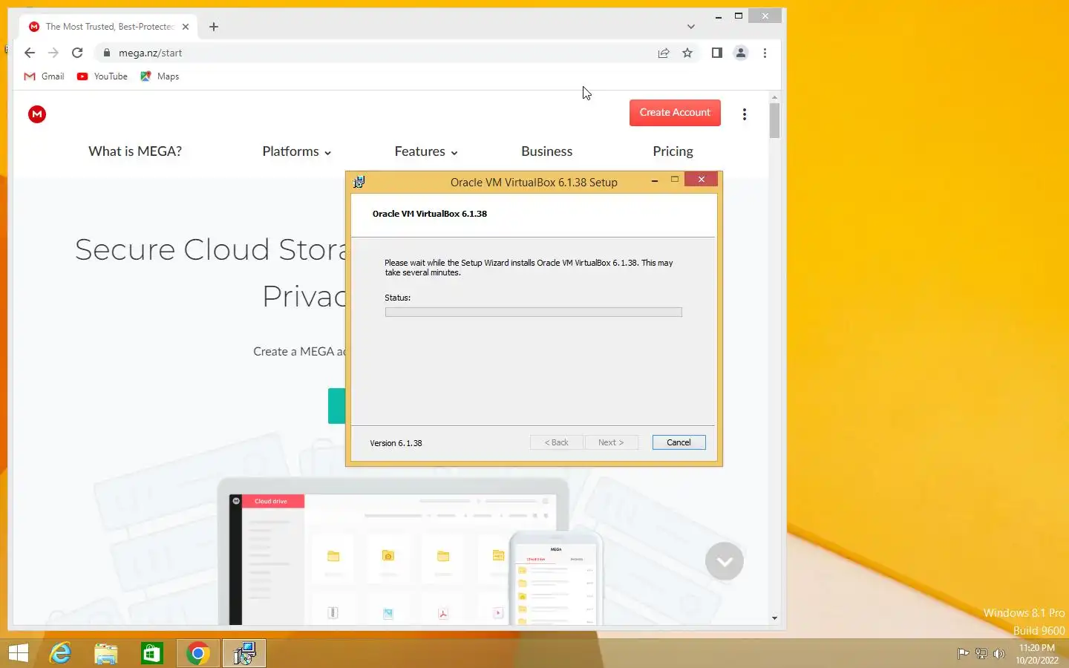Screen dimensions: 1069x668
Task: Open Gmail bookmark
Action: (45, 76)
